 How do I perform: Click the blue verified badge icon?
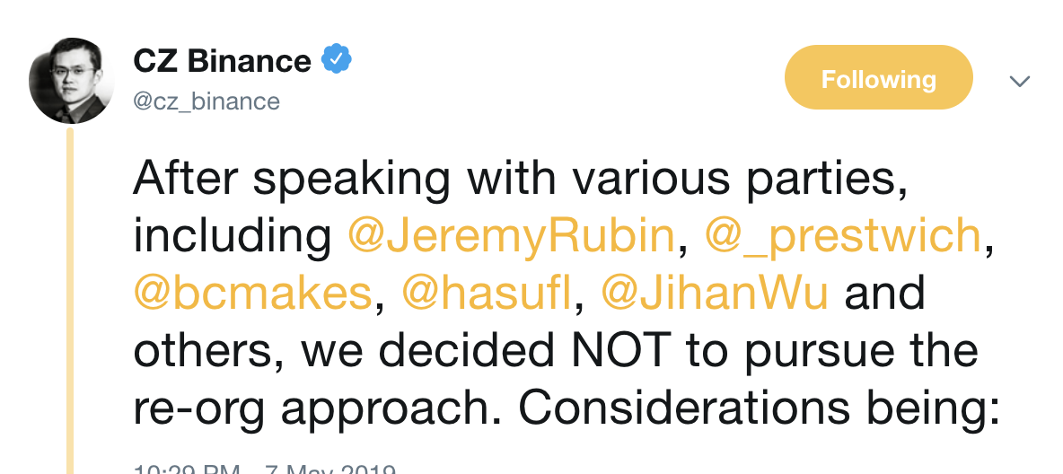337,60
